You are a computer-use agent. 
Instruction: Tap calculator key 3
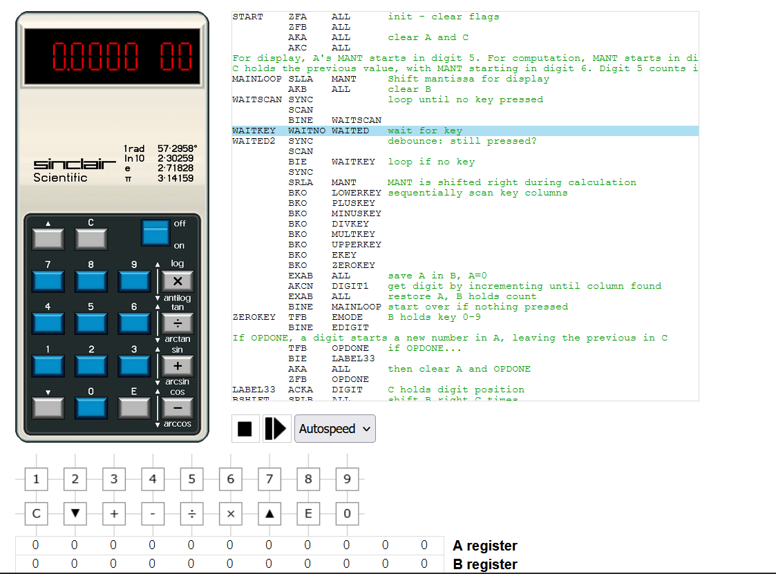pyautogui.click(x=134, y=366)
